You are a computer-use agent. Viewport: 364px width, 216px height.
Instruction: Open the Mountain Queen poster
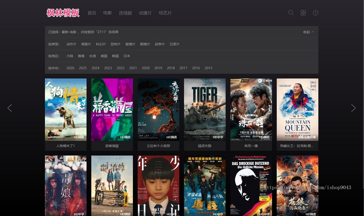coord(298,110)
